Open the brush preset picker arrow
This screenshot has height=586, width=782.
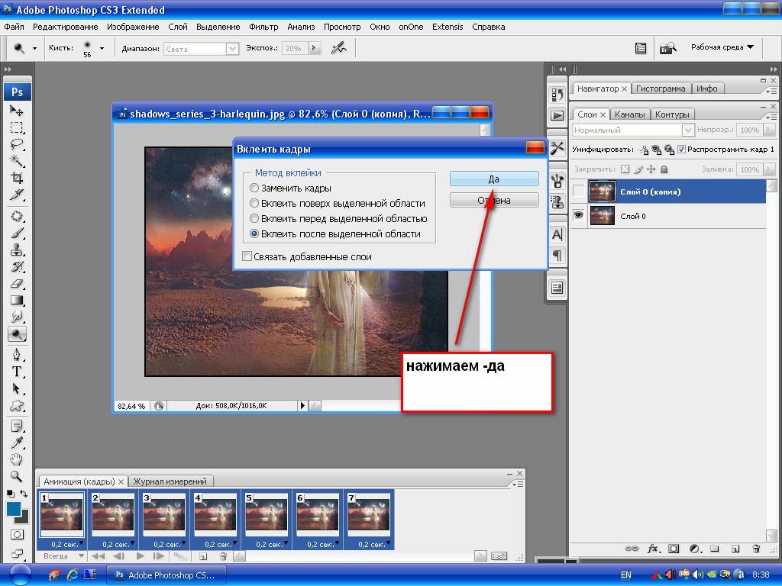pyautogui.click(x=102, y=48)
